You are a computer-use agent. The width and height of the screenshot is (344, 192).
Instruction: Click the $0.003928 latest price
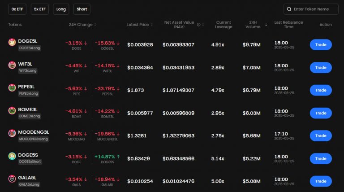pyautogui.click(x=140, y=44)
